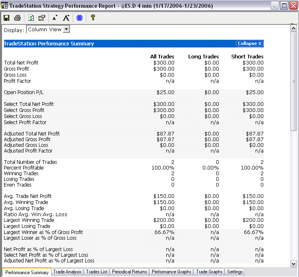Open the Trade Graphs tab
This screenshot has height=277, width=299.
[209, 272]
